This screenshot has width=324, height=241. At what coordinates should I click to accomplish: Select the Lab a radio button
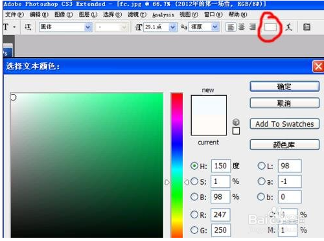[261, 181]
